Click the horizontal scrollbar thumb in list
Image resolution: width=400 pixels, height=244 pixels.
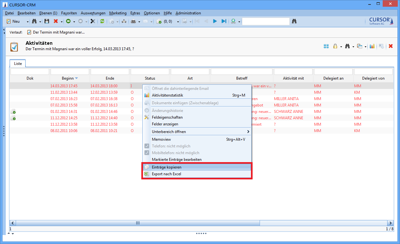pos(138,223)
